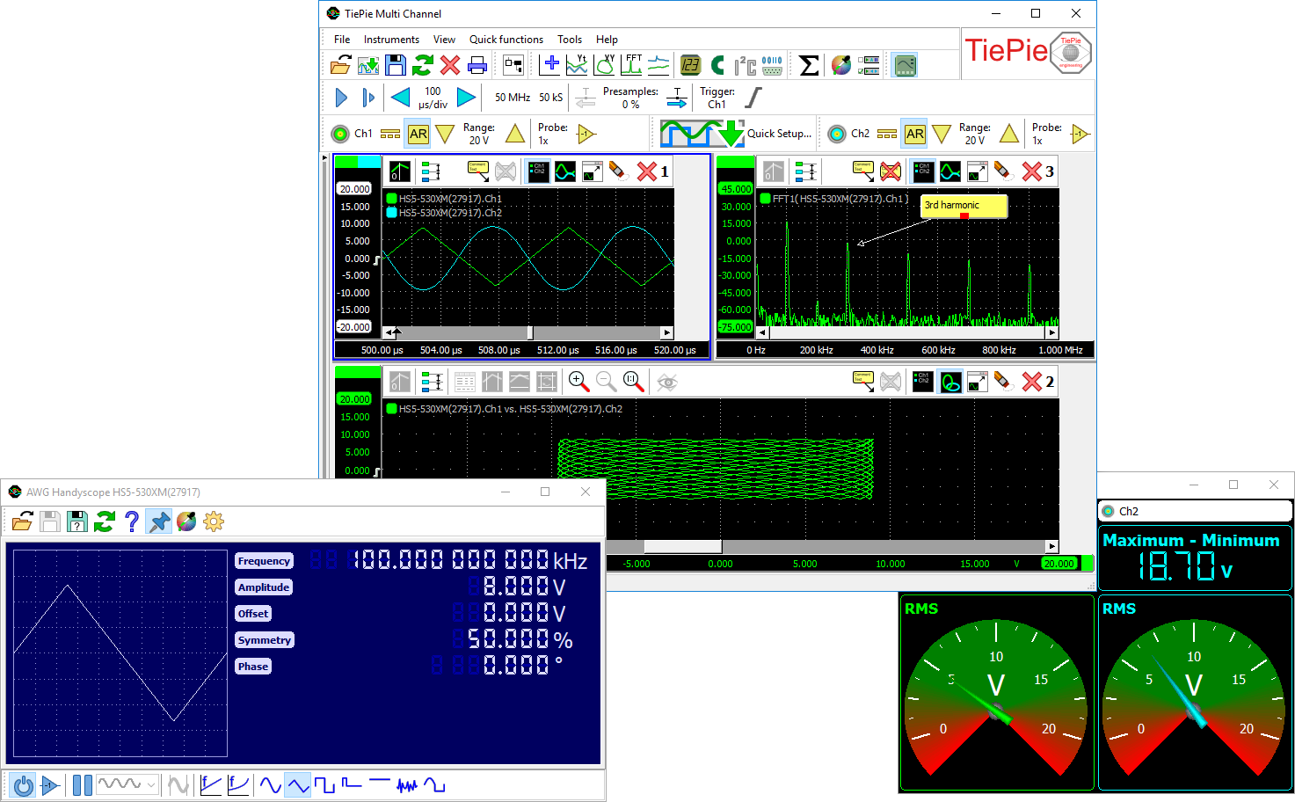This screenshot has width=1295, height=802.
Task: Decrease Ch1 range with down triangle
Action: [445, 134]
